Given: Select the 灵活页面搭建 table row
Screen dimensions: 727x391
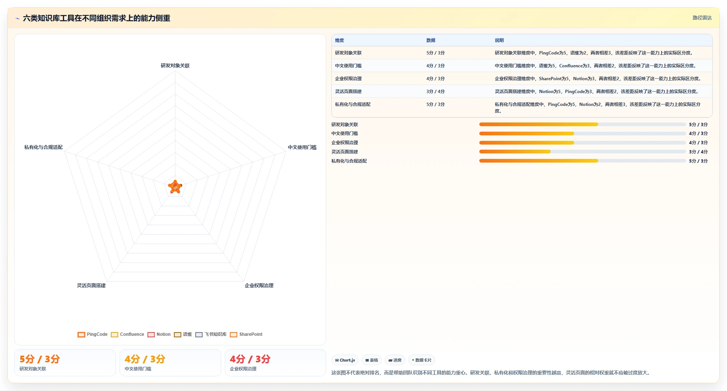Looking at the screenshot, I should point(522,91).
